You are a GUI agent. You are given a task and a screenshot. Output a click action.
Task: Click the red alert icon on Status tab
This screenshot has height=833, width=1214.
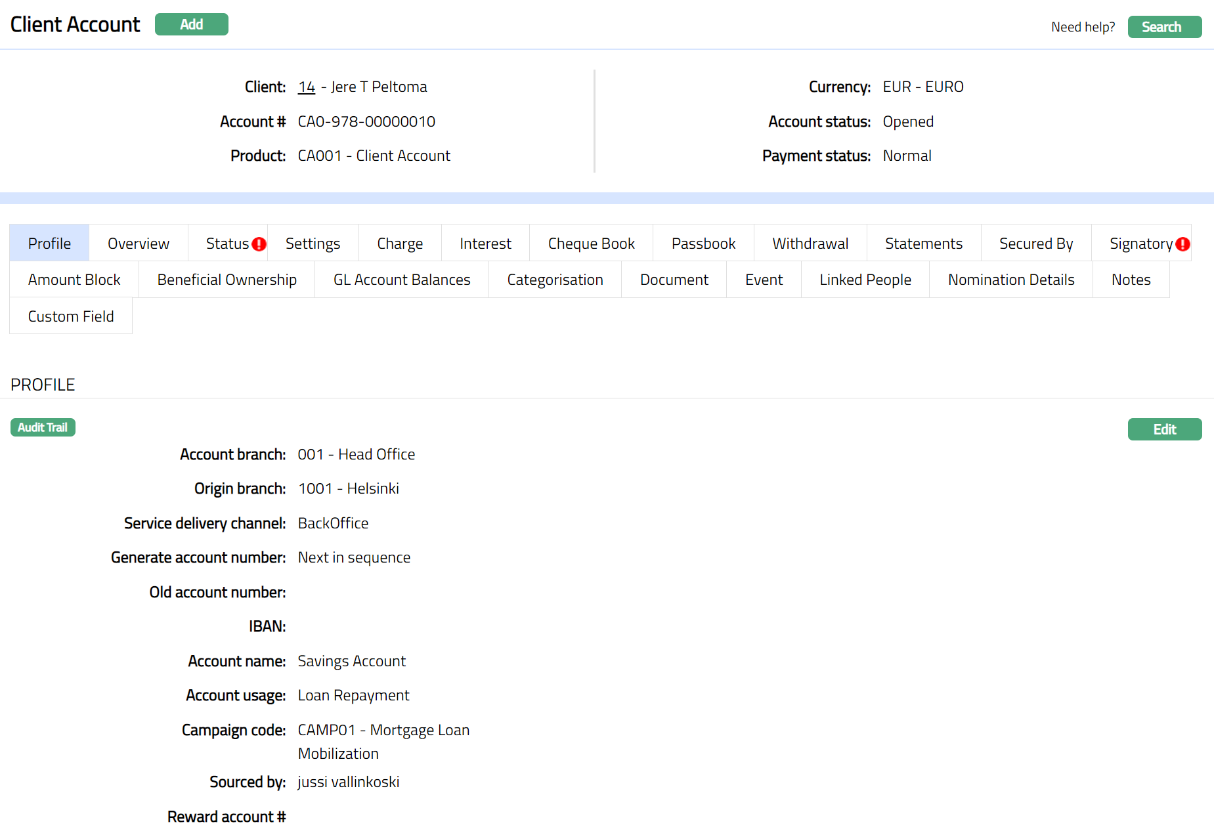[x=259, y=244]
